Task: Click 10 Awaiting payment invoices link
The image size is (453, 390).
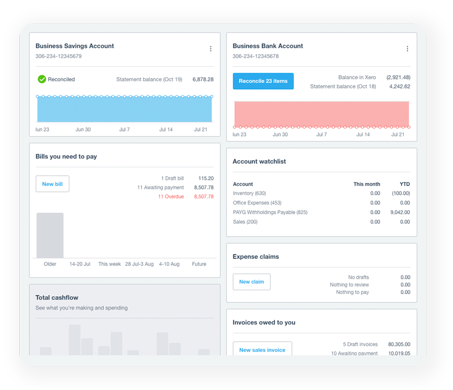Action: coord(354,353)
